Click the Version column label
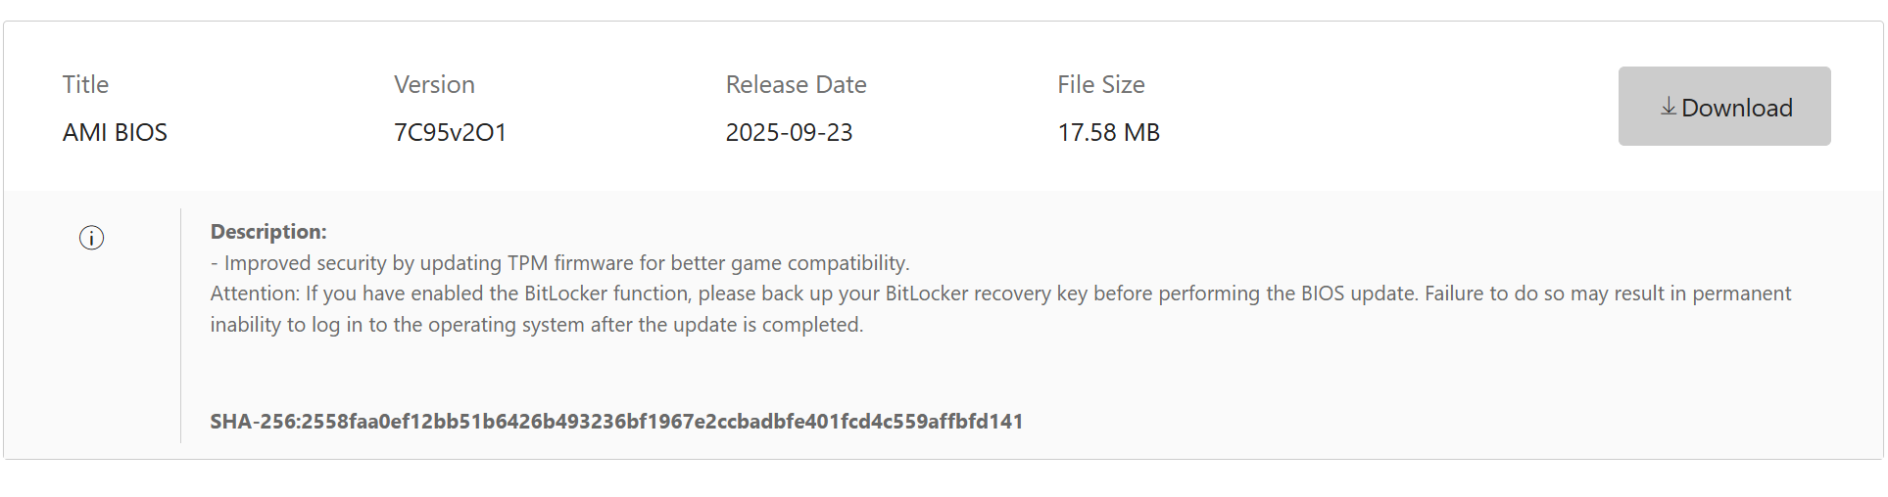Image resolution: width=1888 pixels, height=497 pixels. pos(434,85)
